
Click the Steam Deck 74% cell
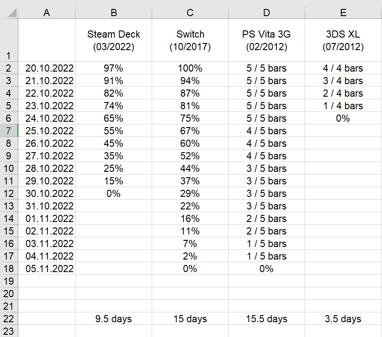click(x=114, y=106)
